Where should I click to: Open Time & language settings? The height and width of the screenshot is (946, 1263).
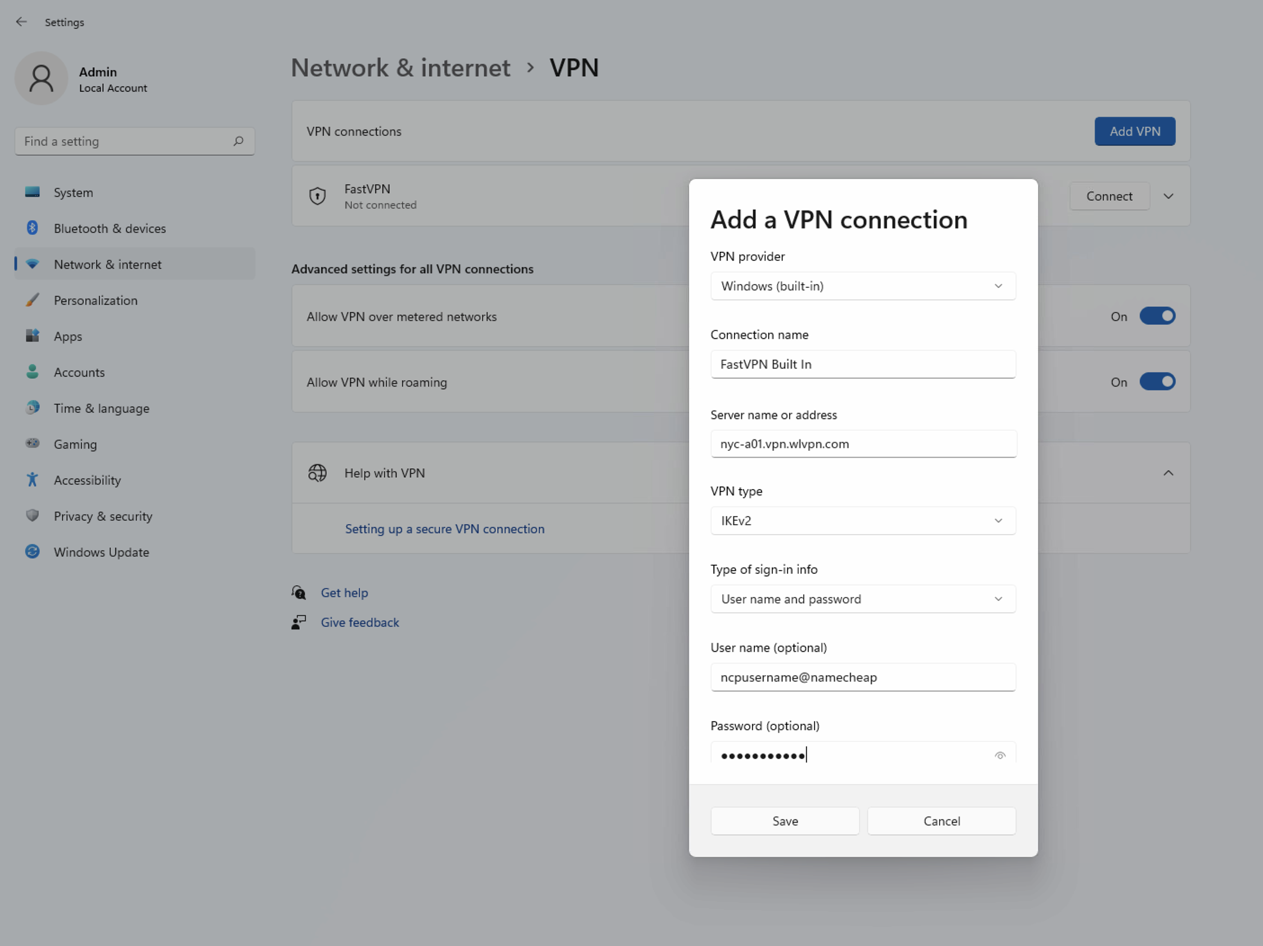coord(135,408)
